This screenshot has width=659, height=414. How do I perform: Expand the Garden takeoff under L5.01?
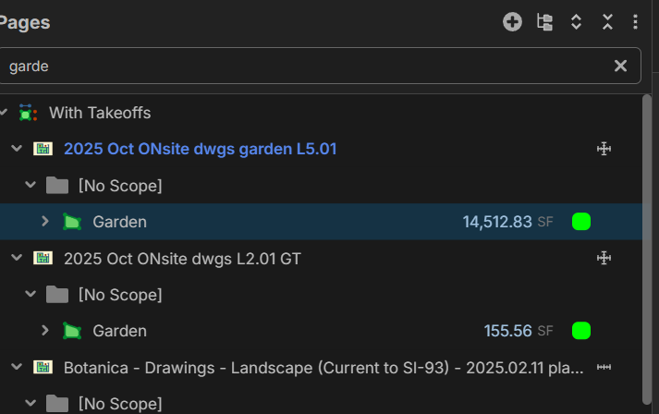point(44,222)
